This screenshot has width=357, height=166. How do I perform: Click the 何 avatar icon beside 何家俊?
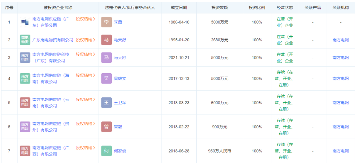point(106,151)
